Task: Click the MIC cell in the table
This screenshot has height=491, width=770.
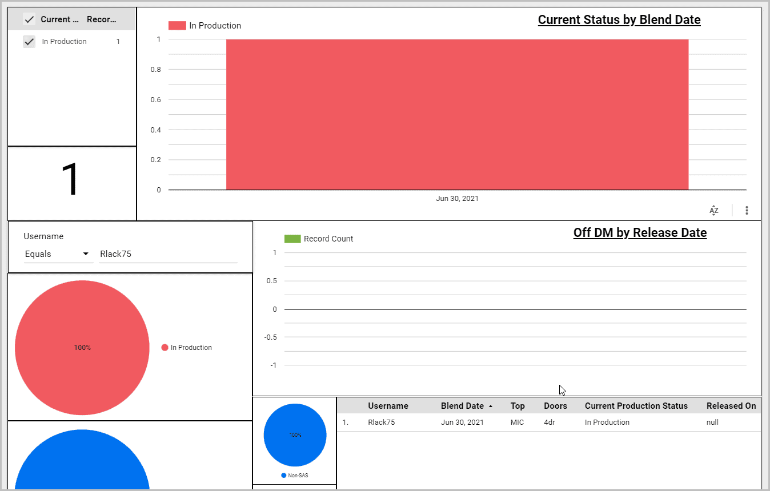Action: coord(518,422)
